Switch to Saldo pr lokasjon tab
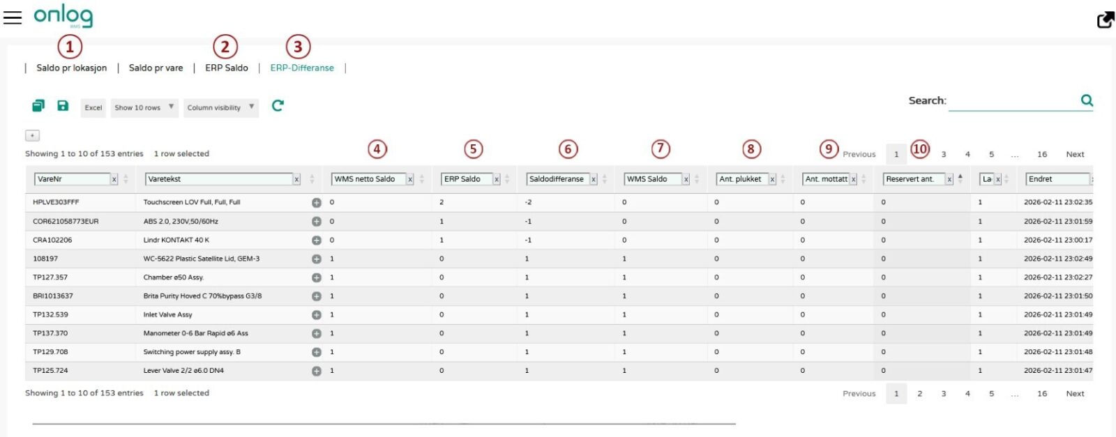Screen dimensions: 1116x437 [x=72, y=68]
